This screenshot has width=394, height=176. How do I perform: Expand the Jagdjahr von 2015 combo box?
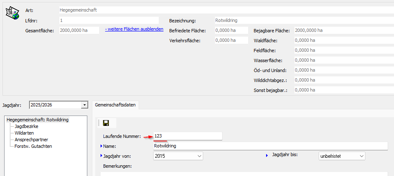pyautogui.click(x=199, y=156)
